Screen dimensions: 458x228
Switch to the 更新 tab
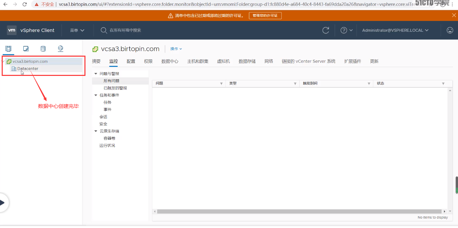pyautogui.click(x=374, y=61)
